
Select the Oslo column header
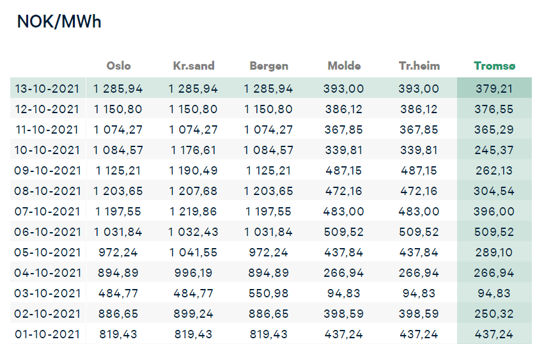coord(118,66)
